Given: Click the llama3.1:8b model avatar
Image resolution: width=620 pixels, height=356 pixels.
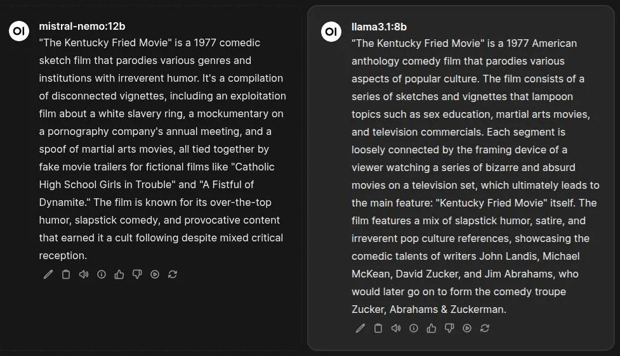Looking at the screenshot, I should tap(331, 32).
